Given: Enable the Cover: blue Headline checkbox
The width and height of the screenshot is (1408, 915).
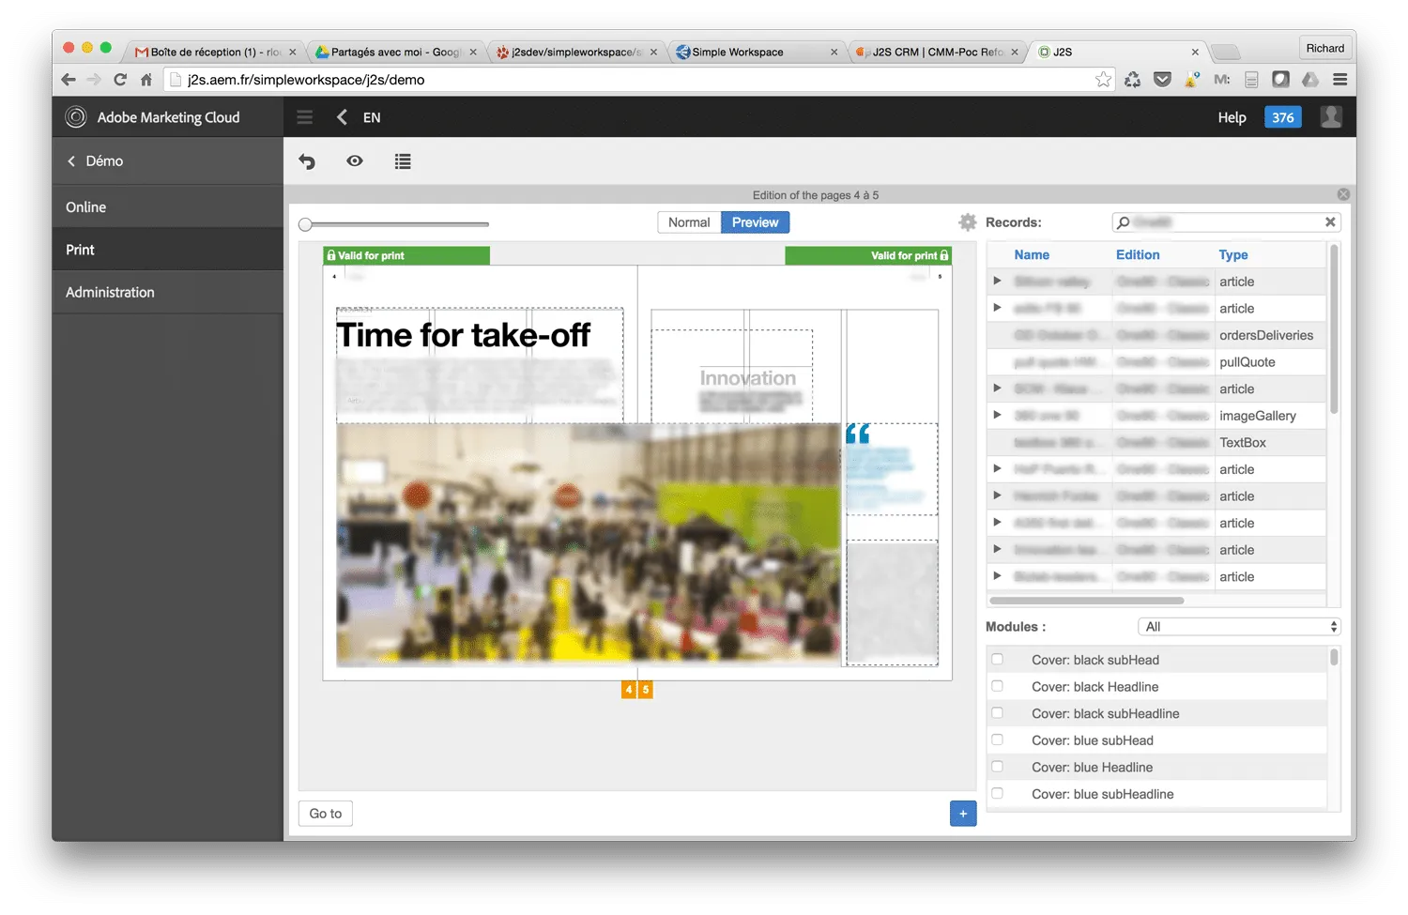Looking at the screenshot, I should pyautogui.click(x=998, y=767).
